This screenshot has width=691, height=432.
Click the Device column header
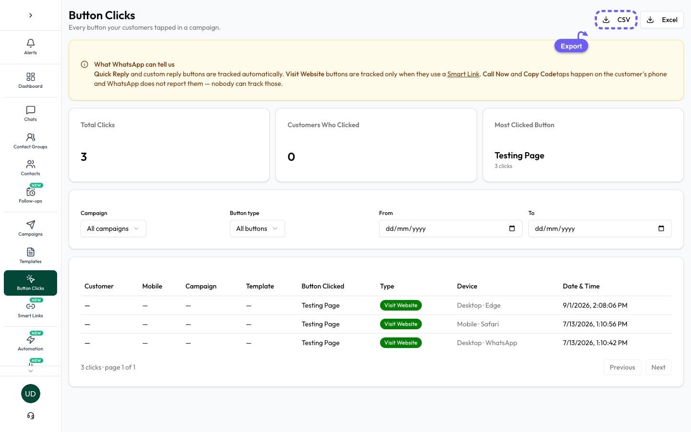pos(467,286)
